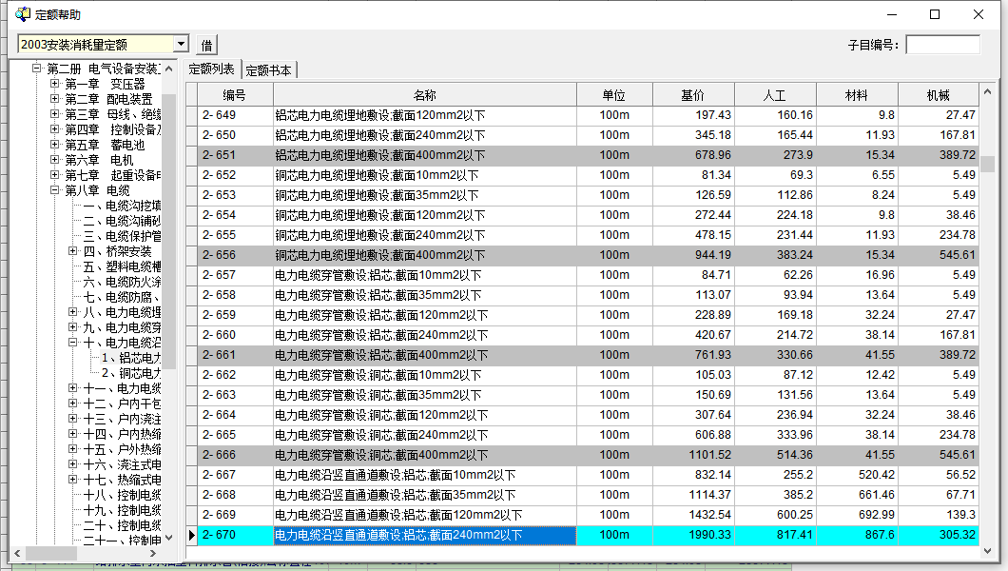Screen dimensions: 1008x571
Task: Select tree item 2、铜芯电力
Action: tap(131, 374)
